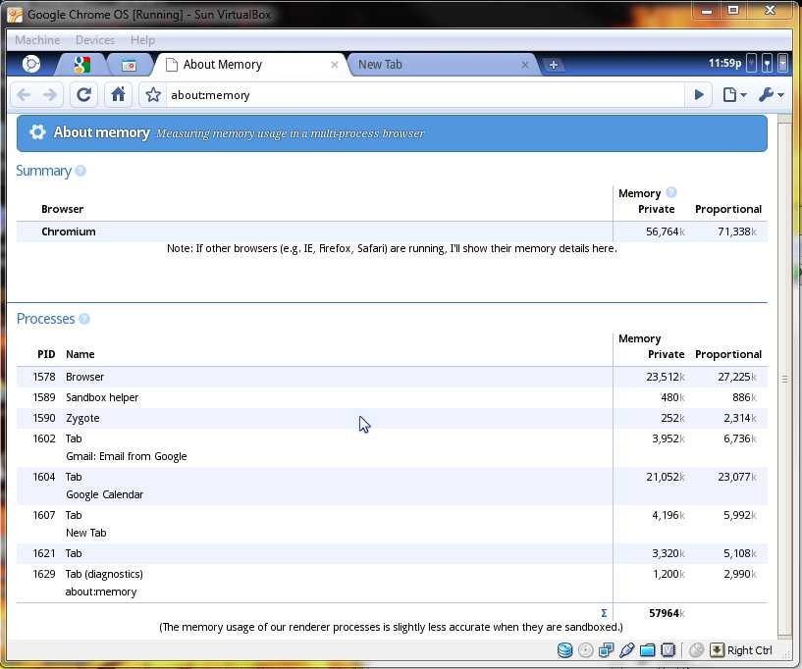Viewport: 802px width, 669px height.
Task: Click the network status icon beside clock
Action: [768, 64]
